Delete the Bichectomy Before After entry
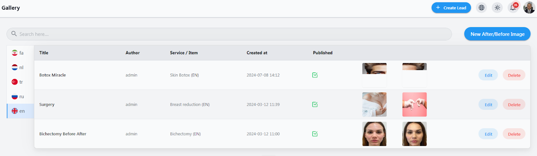This screenshot has width=537, height=156. [514, 134]
